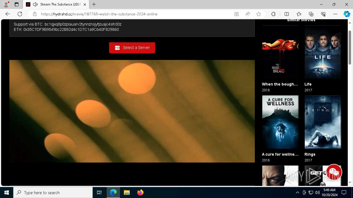The image size is (353, 198).
Task: Open the app available icon in address bar
Action: pyautogui.click(x=237, y=14)
